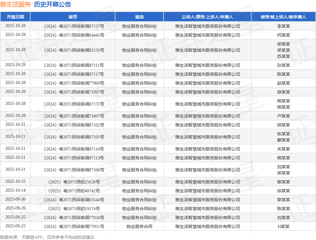Select case number 粤2071民诉前调83159号
316x240 pixels.
click(x=74, y=50)
